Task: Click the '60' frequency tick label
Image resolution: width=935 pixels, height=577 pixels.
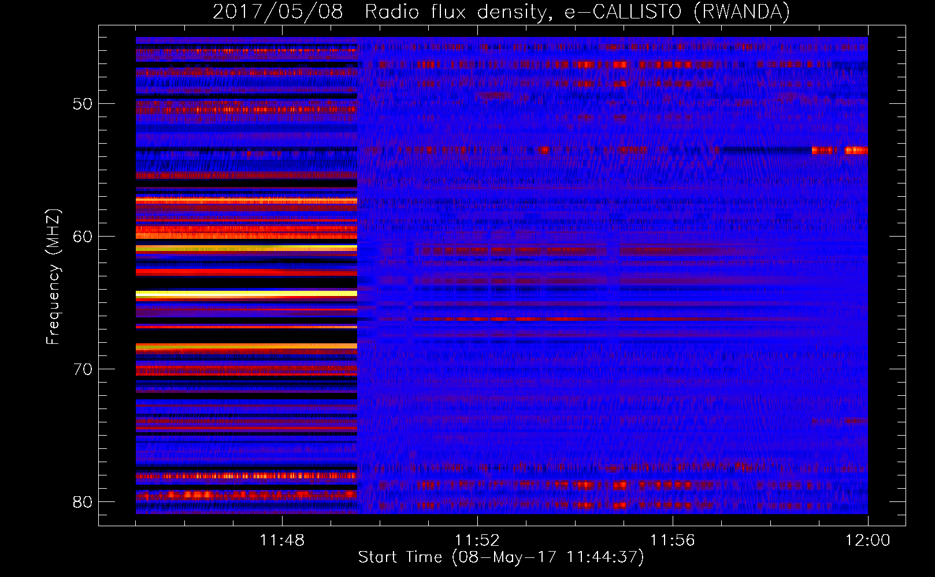Action: [x=83, y=237]
